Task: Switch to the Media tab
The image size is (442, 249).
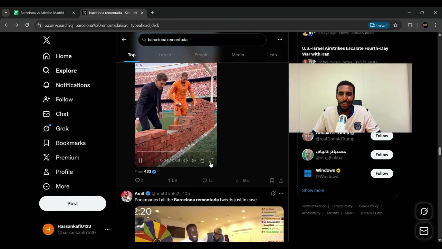Action: [238, 55]
